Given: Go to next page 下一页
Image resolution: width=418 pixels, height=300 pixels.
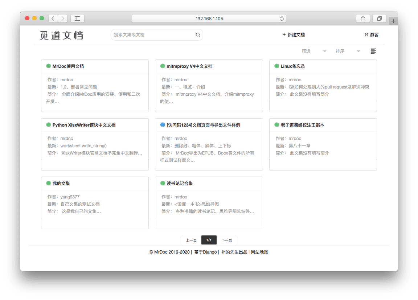Looking at the screenshot, I should (226, 240).
